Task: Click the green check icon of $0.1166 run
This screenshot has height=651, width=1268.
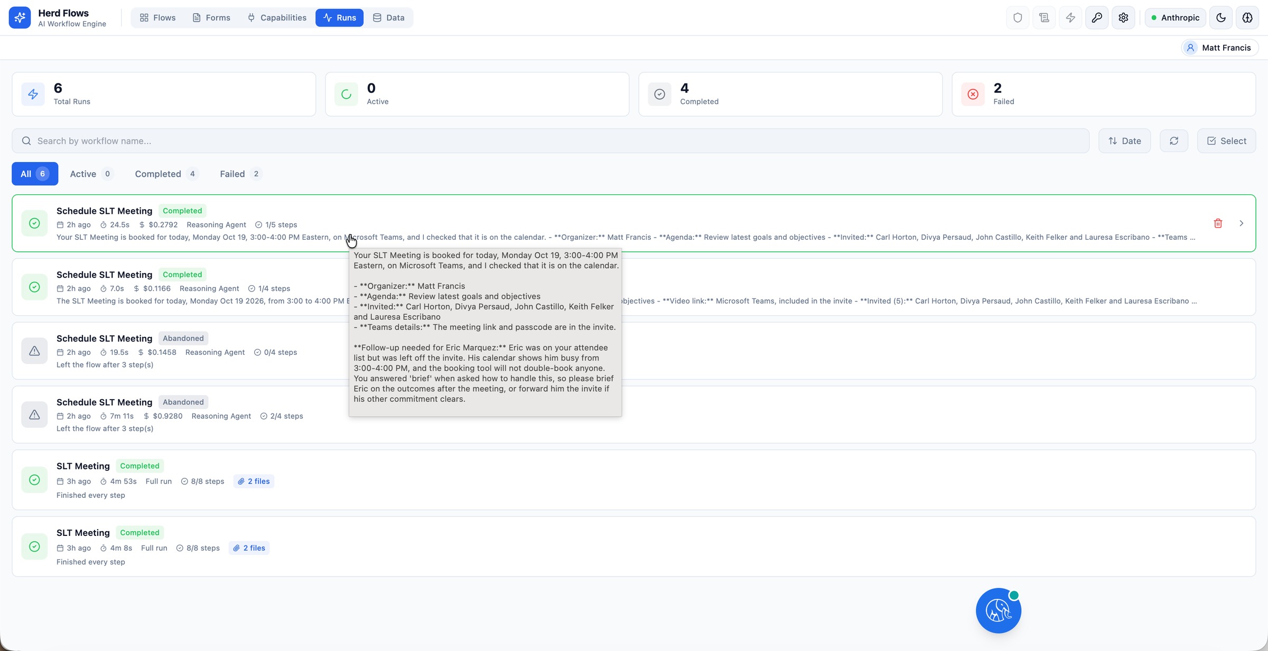Action: click(x=34, y=287)
